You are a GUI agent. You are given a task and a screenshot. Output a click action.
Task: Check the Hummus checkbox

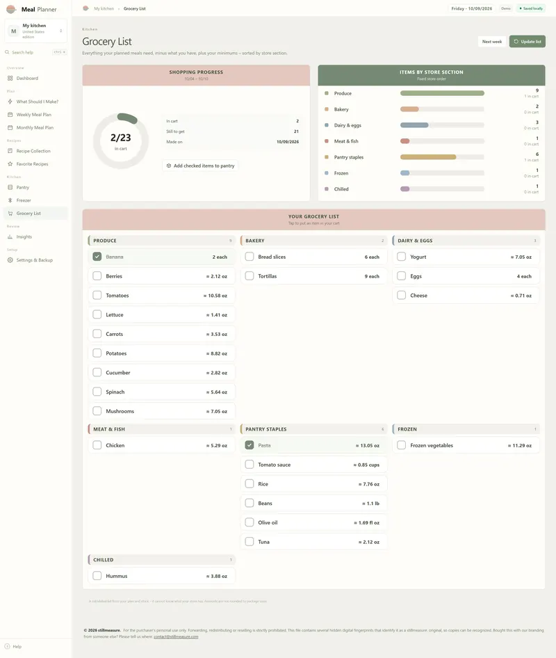97,576
